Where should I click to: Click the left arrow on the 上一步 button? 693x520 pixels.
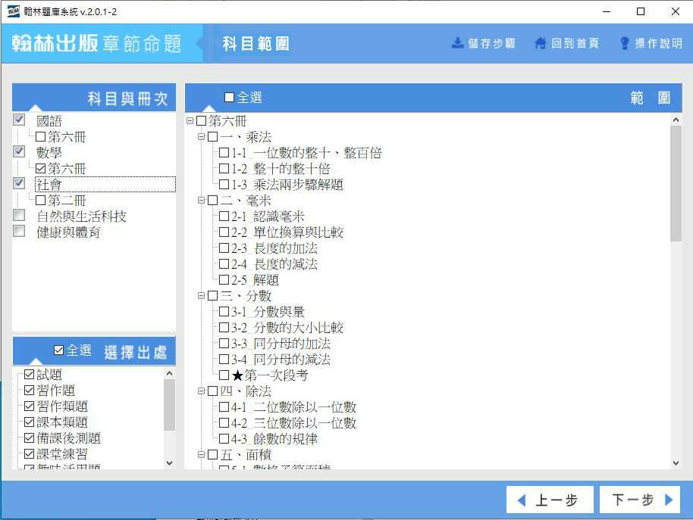(522, 500)
